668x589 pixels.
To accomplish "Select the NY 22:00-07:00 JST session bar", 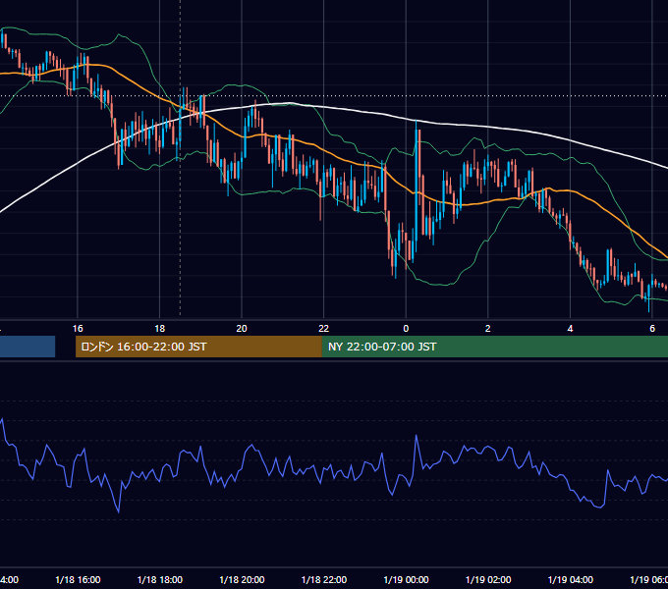I will pyautogui.click(x=494, y=347).
